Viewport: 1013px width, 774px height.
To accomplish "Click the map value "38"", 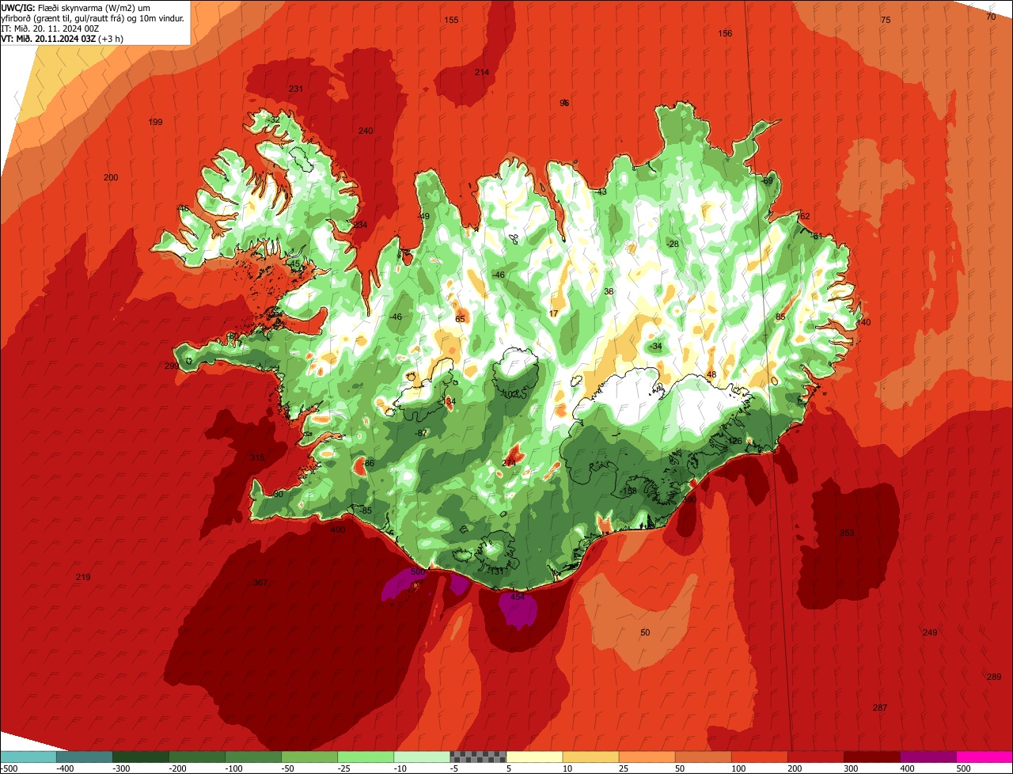I will coord(609,291).
